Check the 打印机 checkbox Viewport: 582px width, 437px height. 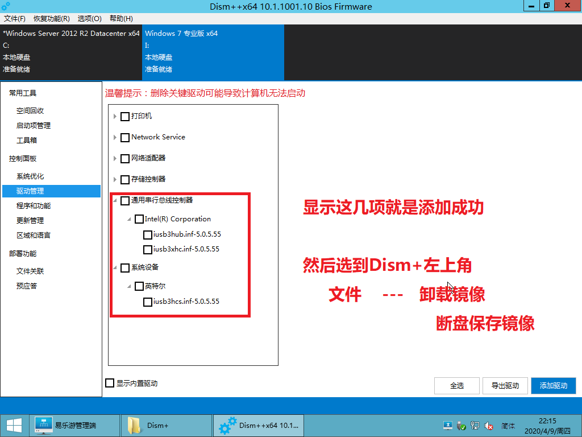(x=125, y=116)
